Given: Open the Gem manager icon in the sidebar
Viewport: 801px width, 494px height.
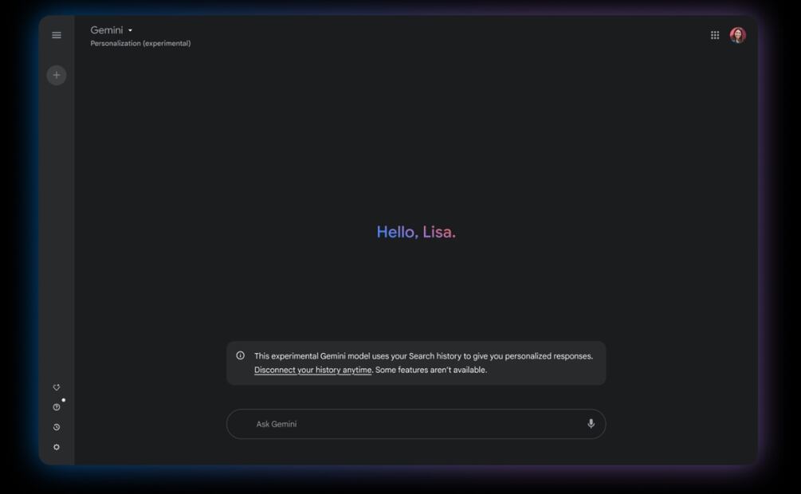Looking at the screenshot, I should tap(57, 387).
